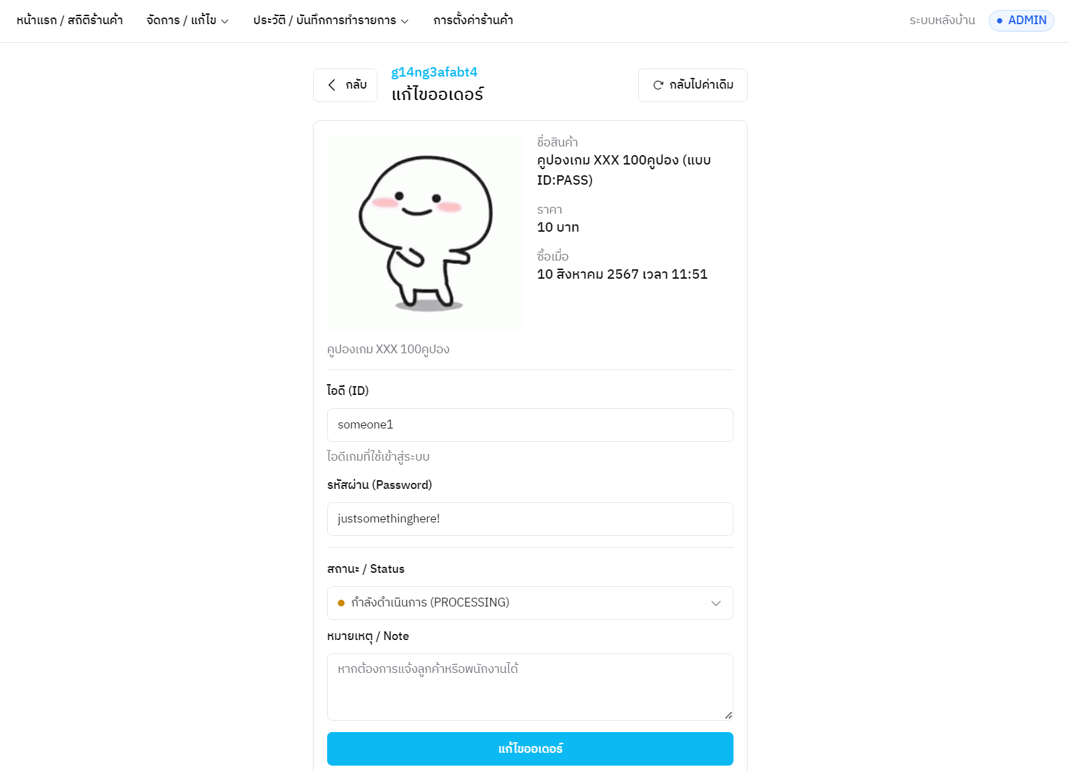The height and width of the screenshot is (771, 1068).
Task: Click the refresh icon in กลับไปค่าเดิม
Action: (658, 85)
